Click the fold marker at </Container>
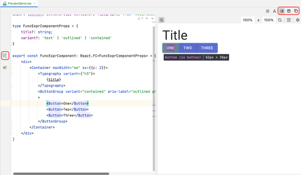301x175 pixels. pyautogui.click(x=11, y=127)
